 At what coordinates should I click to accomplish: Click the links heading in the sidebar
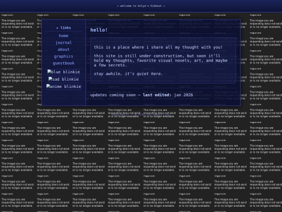pyautogui.click(x=64, y=28)
